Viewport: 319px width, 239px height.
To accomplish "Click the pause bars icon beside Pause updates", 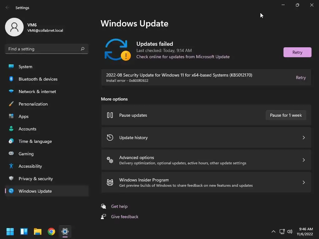I will click(110, 115).
